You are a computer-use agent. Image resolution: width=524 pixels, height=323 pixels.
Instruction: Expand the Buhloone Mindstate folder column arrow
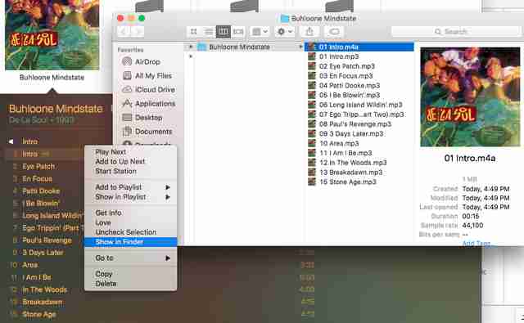pos(300,47)
